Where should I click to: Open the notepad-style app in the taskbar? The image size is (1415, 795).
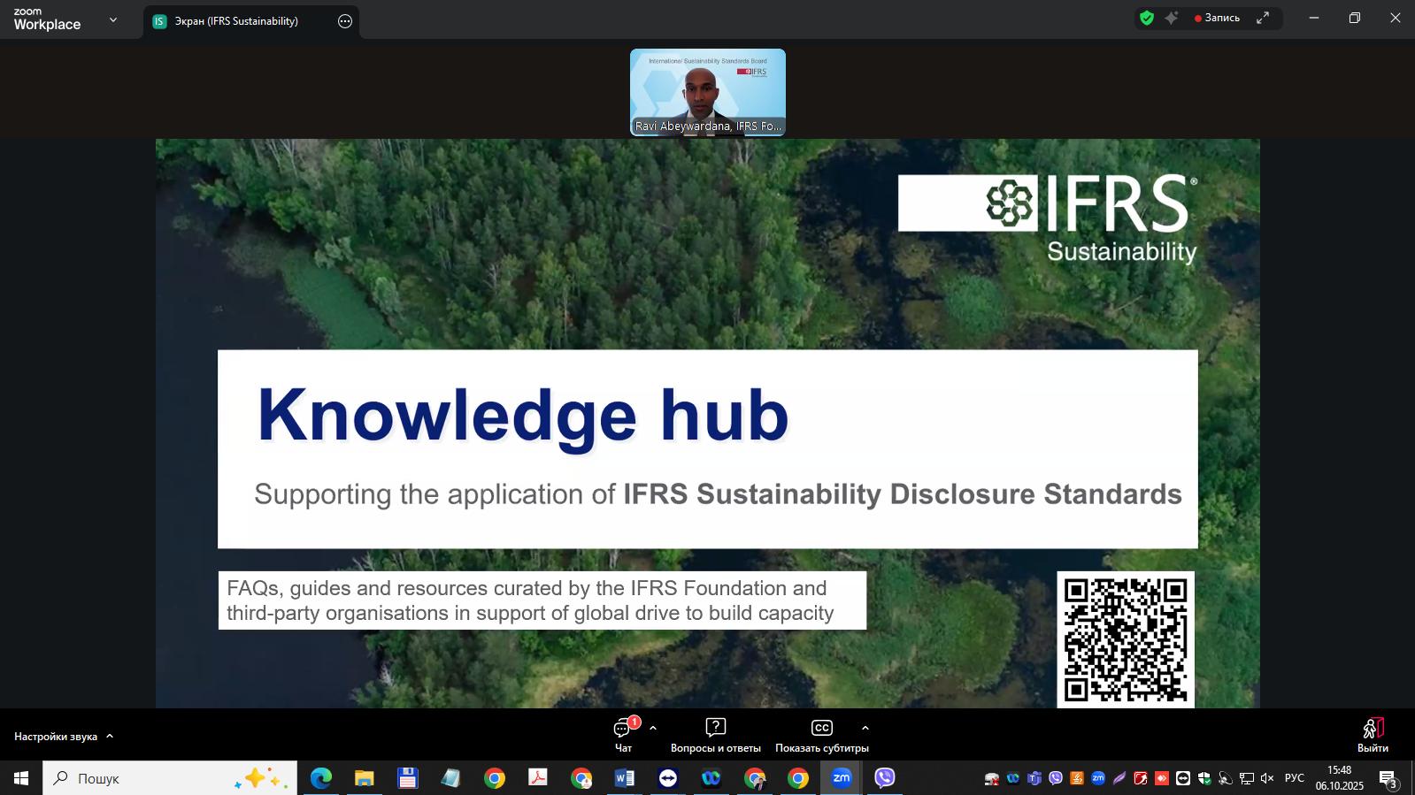click(451, 778)
